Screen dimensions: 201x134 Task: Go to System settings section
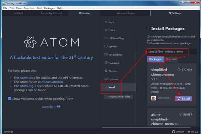click(x=113, y=47)
